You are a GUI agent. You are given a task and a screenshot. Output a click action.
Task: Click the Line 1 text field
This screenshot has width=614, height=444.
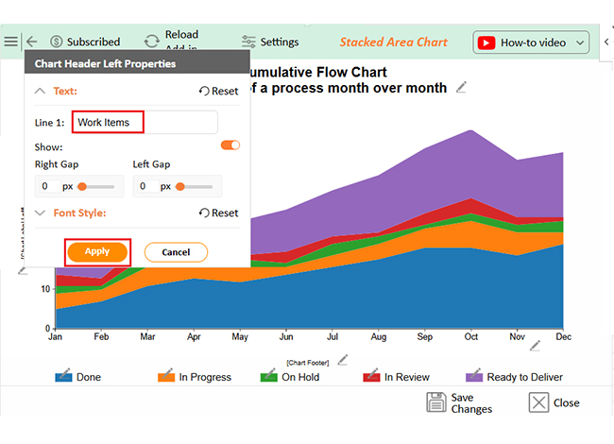click(x=145, y=123)
